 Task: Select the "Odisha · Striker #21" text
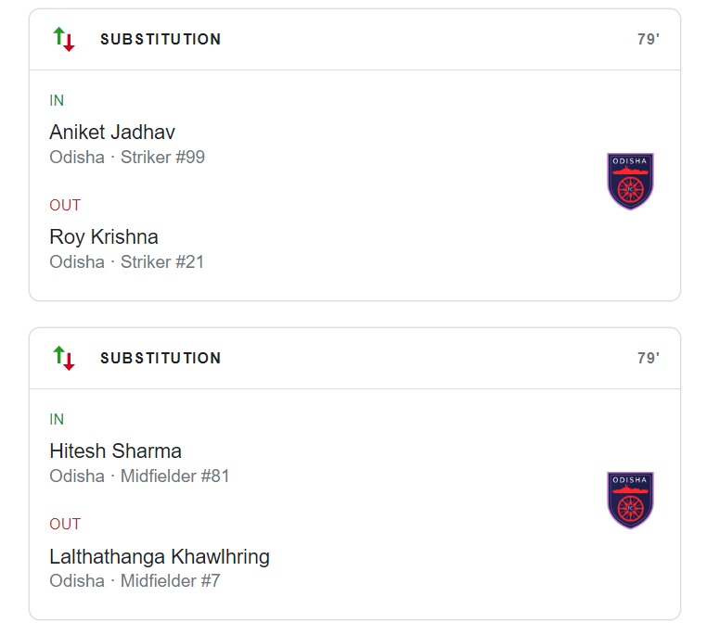tap(127, 262)
